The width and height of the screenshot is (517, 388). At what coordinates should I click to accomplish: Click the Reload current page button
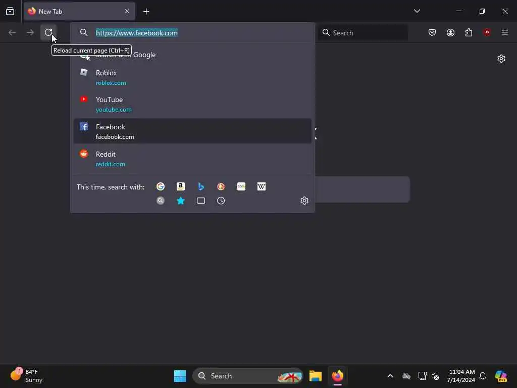(x=48, y=32)
